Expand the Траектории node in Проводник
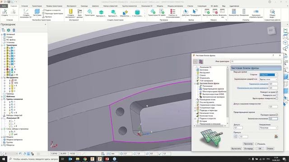The image size is (289, 162). pyautogui.click(x=2, y=45)
